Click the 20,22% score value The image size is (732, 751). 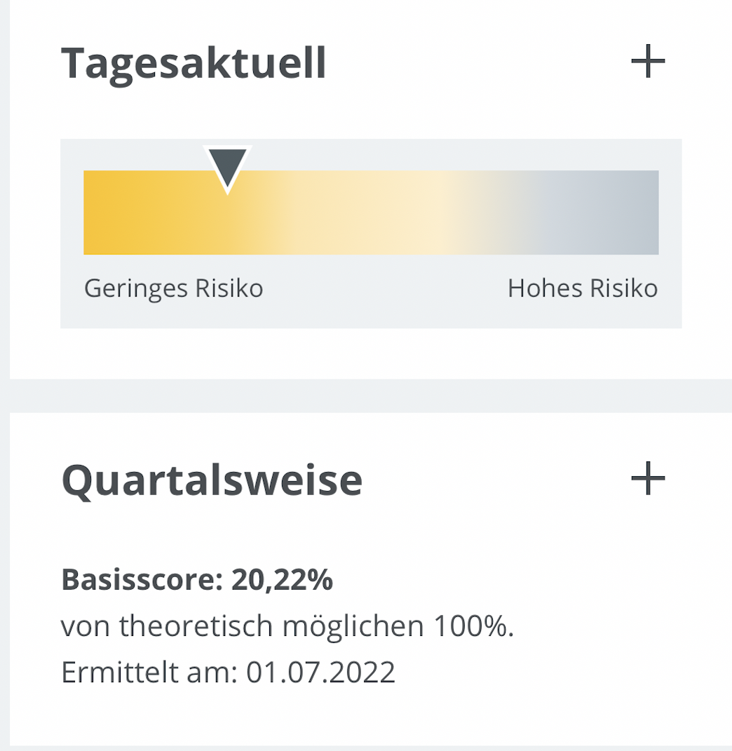[282, 580]
